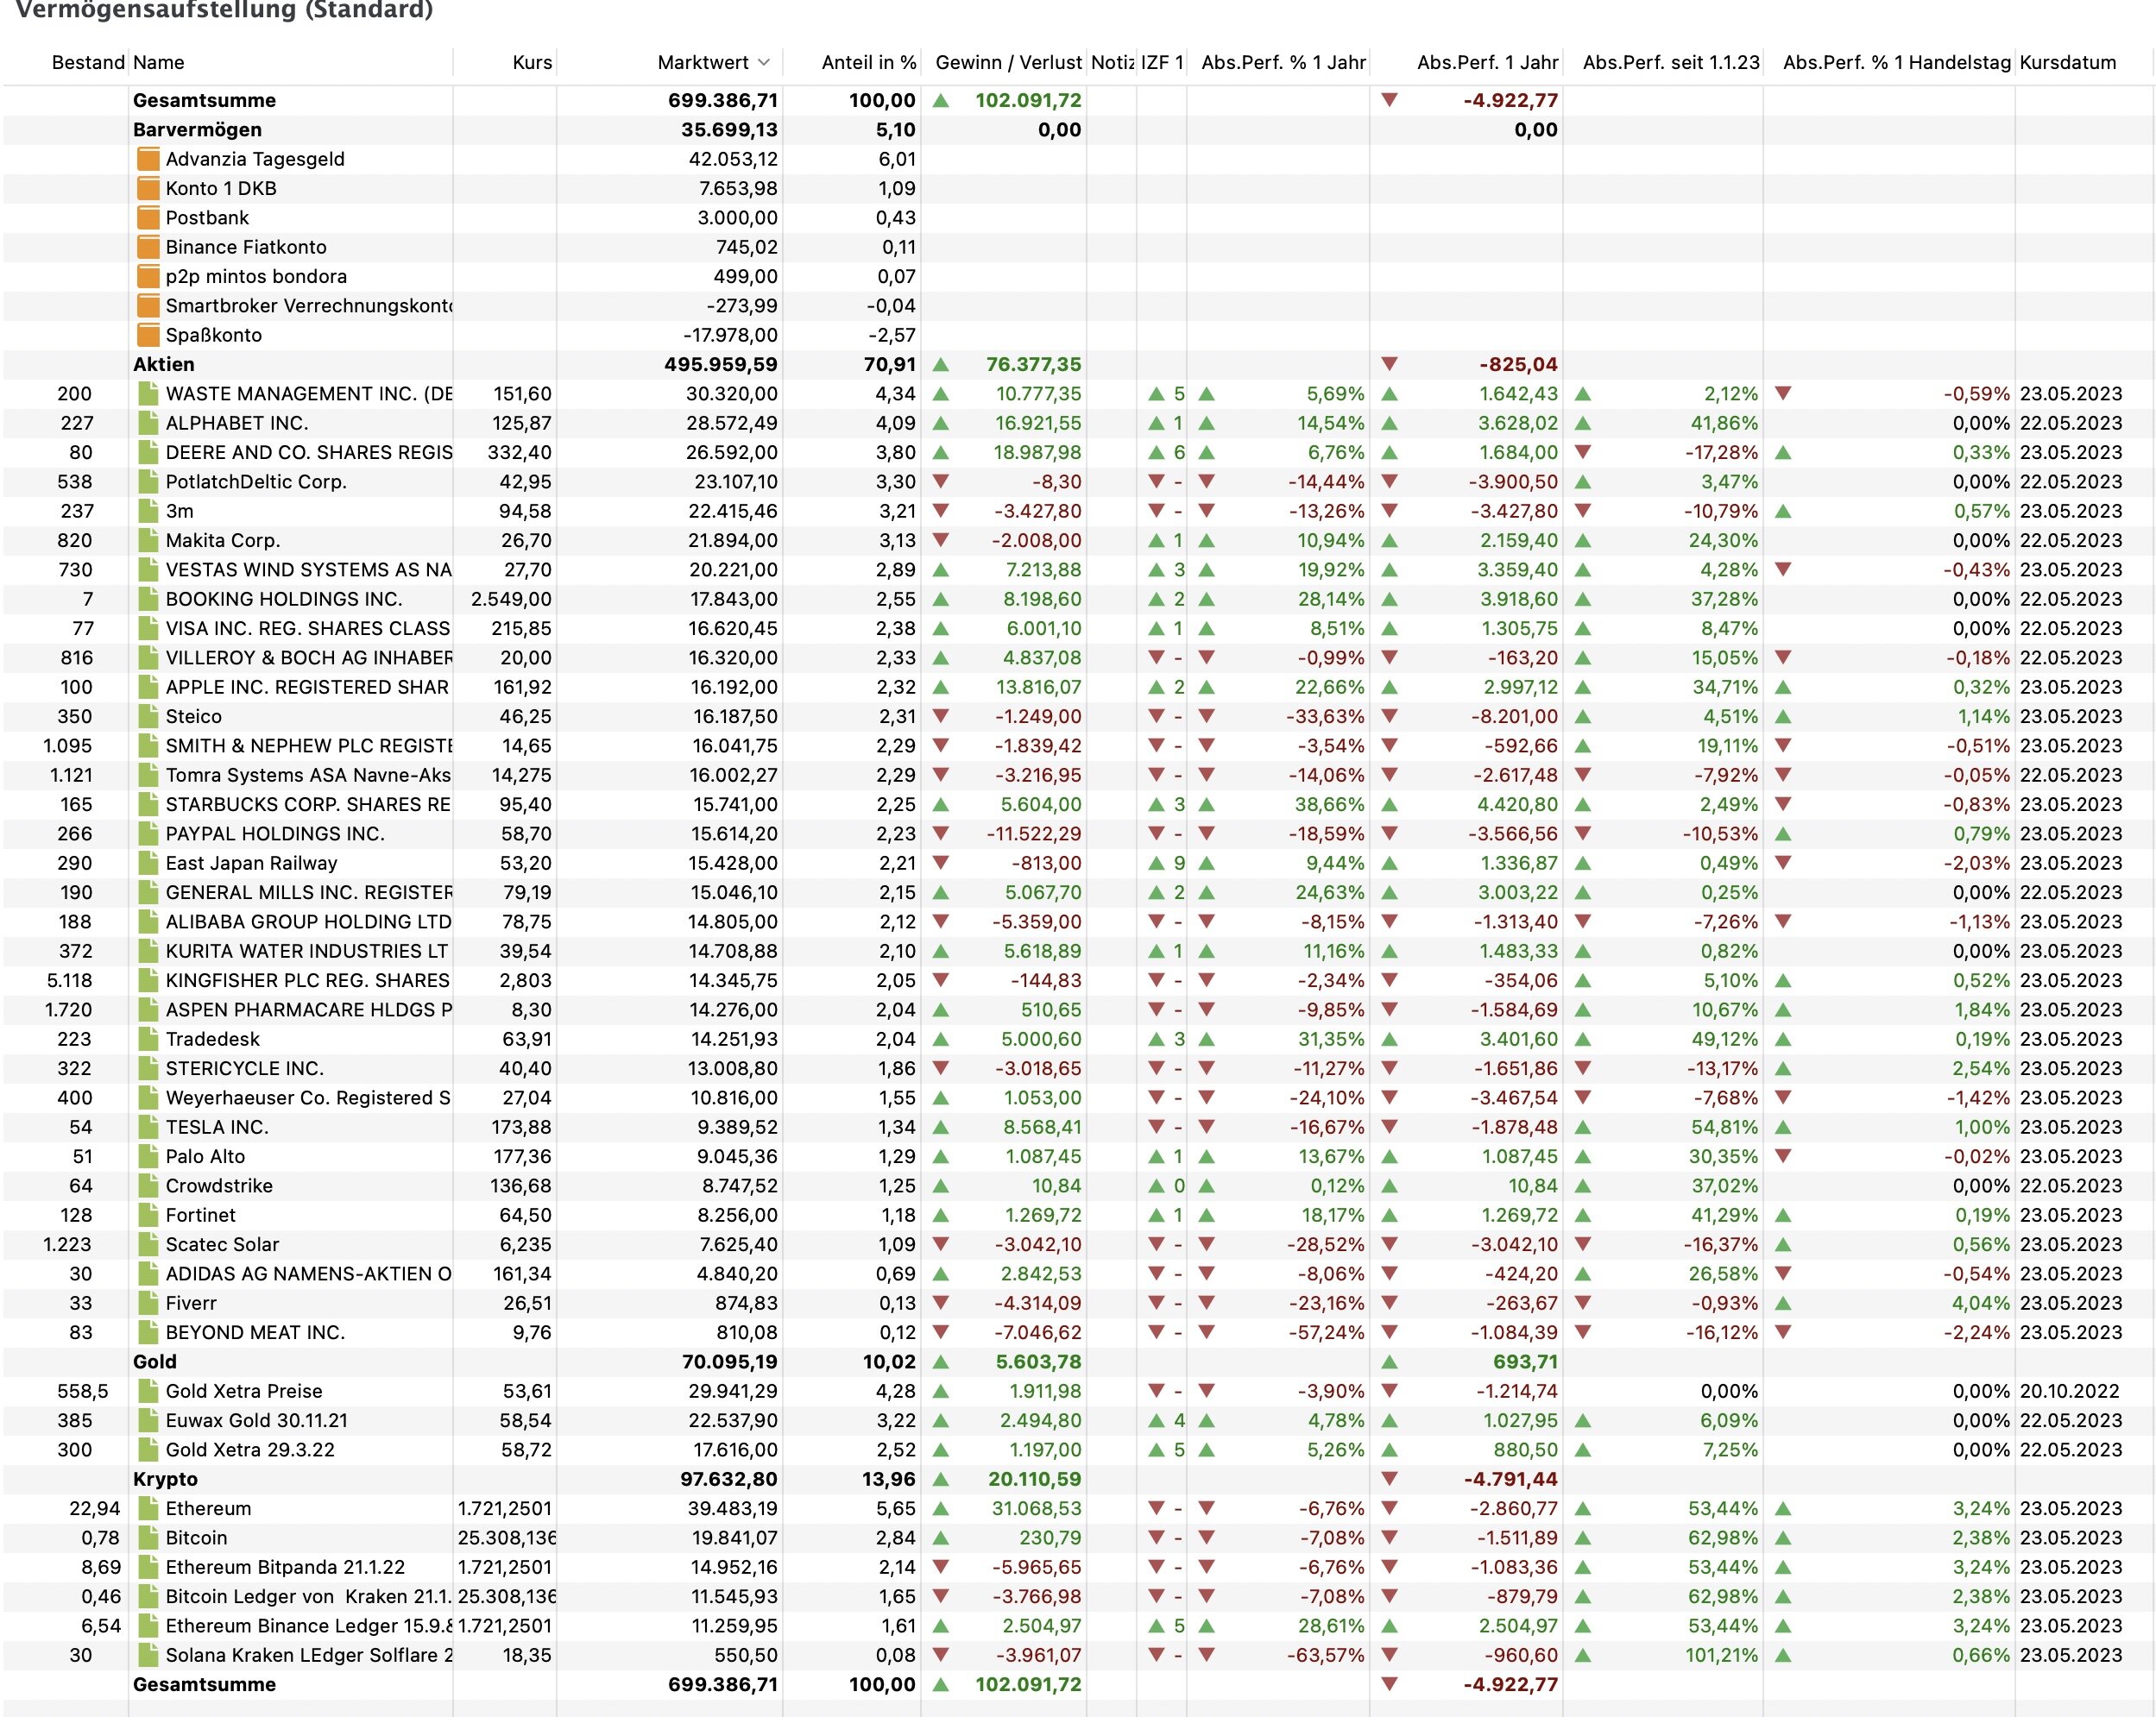Click the green icon beside Fiverr
The image size is (2156, 1717).
point(148,1303)
